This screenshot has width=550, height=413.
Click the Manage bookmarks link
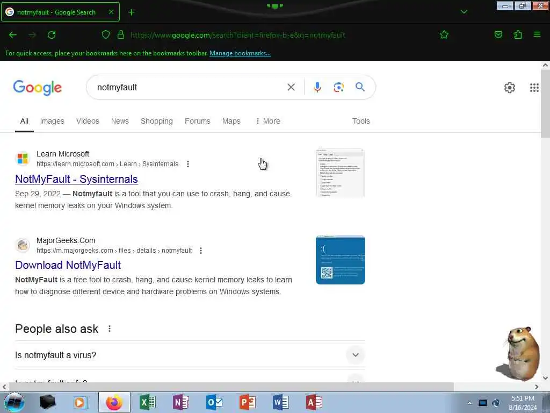[x=240, y=53]
